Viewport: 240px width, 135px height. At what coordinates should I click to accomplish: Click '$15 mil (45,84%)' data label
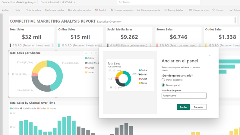coord(71,63)
